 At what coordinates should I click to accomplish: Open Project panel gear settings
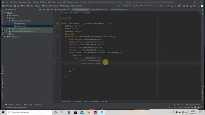(48, 10)
